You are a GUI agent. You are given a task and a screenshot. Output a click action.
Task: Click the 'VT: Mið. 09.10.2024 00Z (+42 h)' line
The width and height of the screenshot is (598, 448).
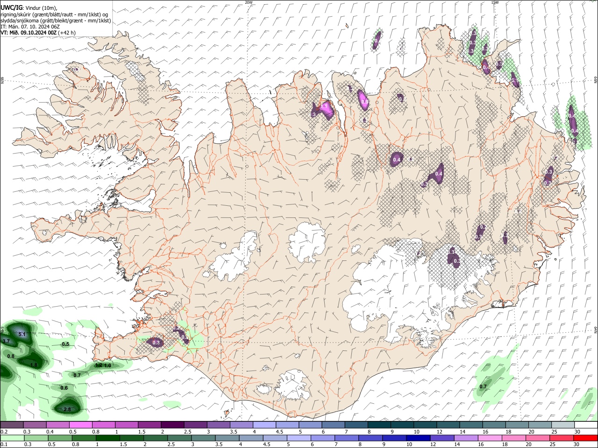point(38,33)
